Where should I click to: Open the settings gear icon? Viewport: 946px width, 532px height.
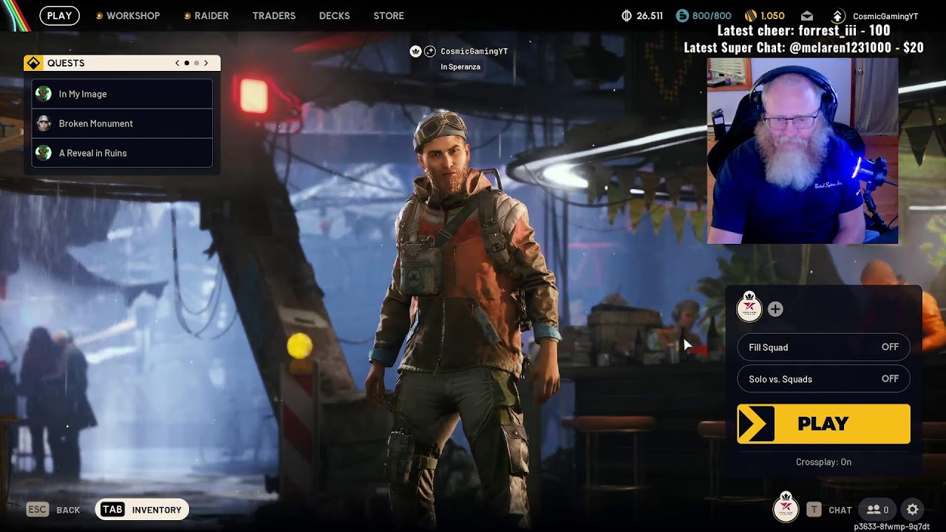(913, 510)
